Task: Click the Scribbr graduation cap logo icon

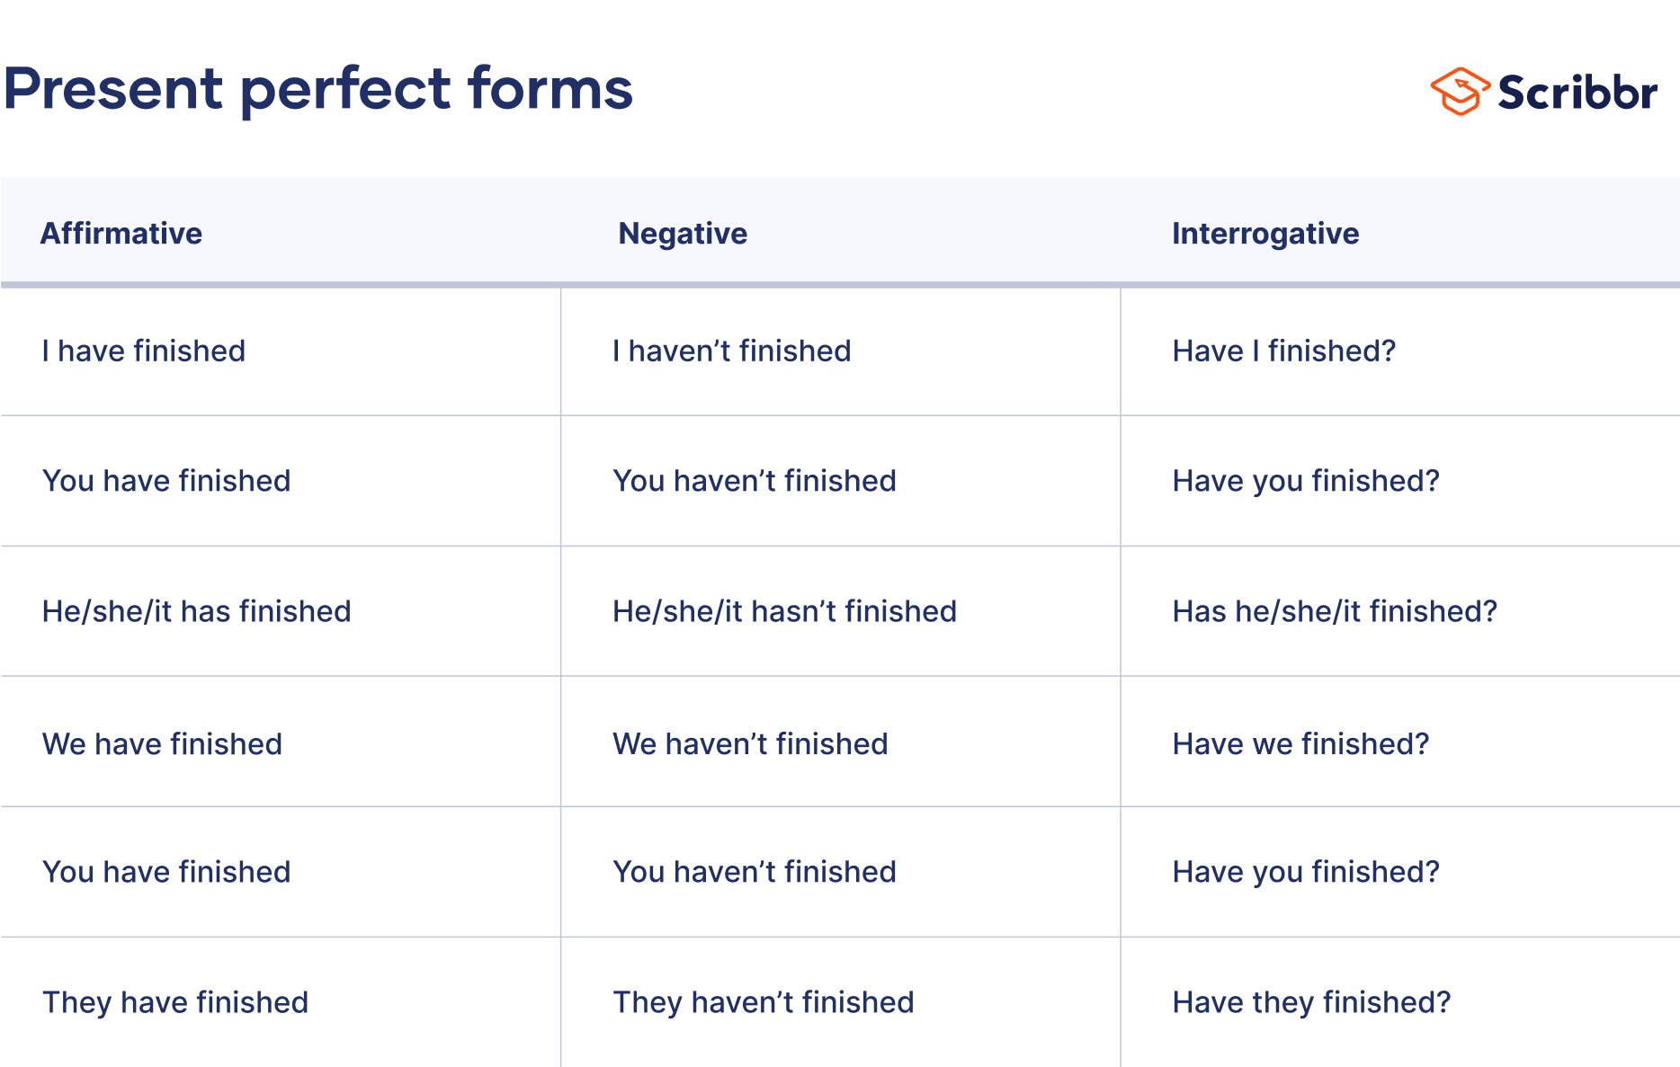Action: pyautogui.click(x=1460, y=91)
